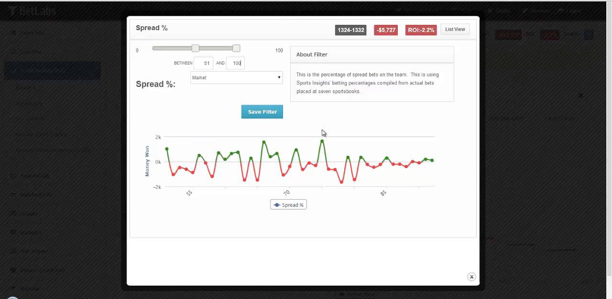Viewport: 612px width, 299px height.
Task: Click the Money Won axis label
Action: (x=147, y=161)
